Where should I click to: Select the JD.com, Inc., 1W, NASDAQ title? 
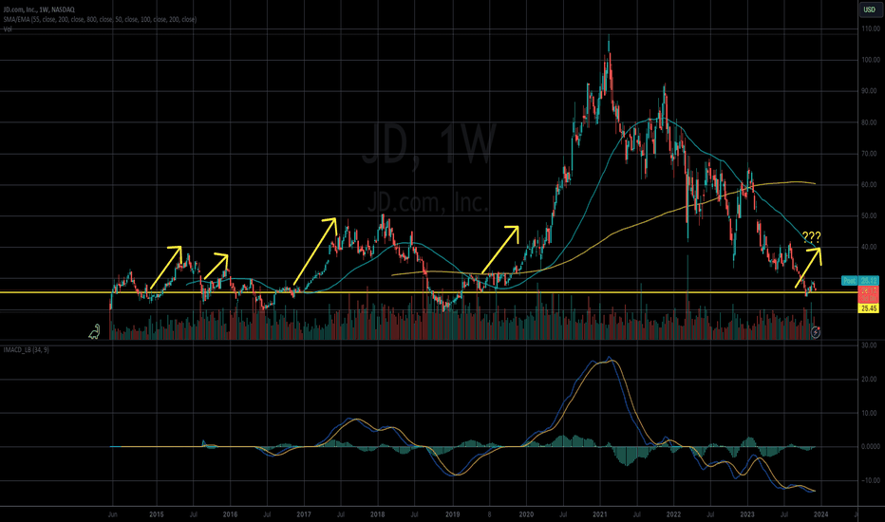[39, 9]
